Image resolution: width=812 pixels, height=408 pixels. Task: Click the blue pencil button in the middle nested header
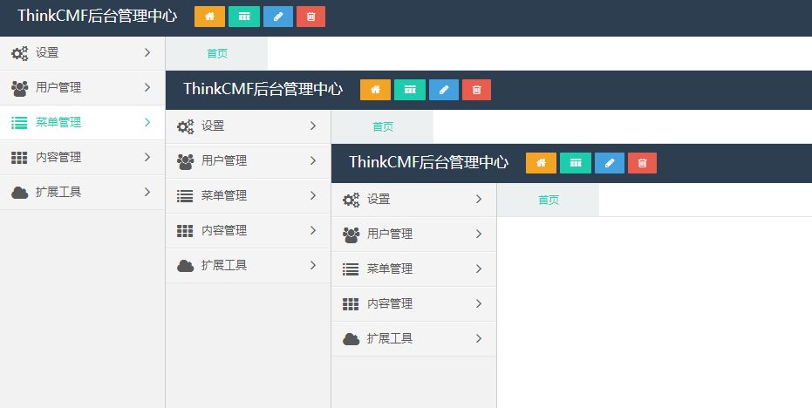(444, 90)
